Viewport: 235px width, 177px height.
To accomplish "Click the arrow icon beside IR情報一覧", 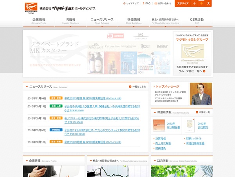I will tap(197, 112).
